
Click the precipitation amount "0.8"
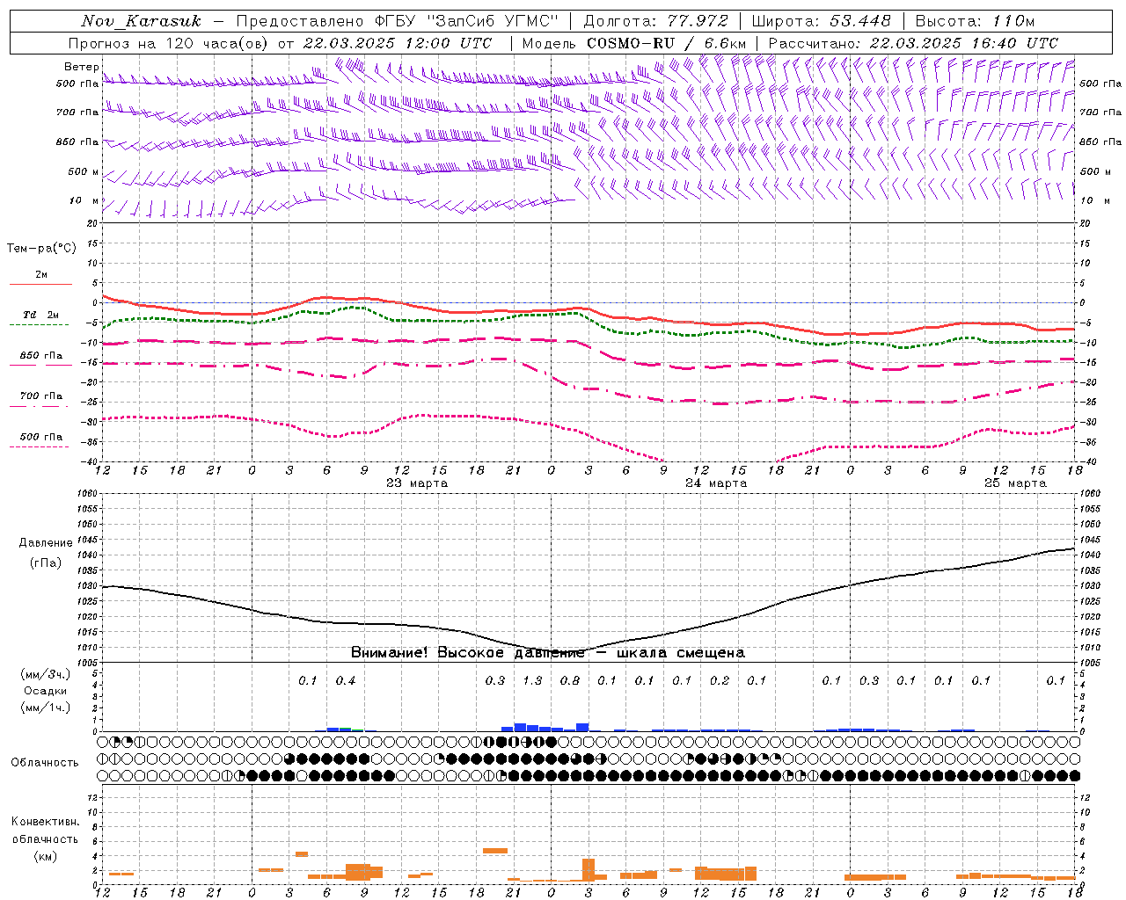coord(570,681)
